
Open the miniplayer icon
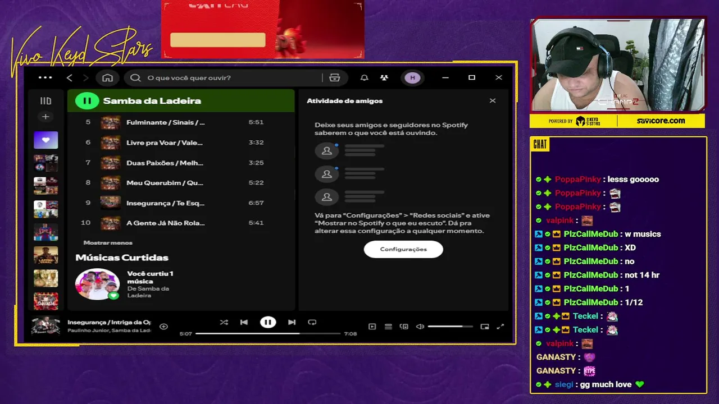point(485,327)
